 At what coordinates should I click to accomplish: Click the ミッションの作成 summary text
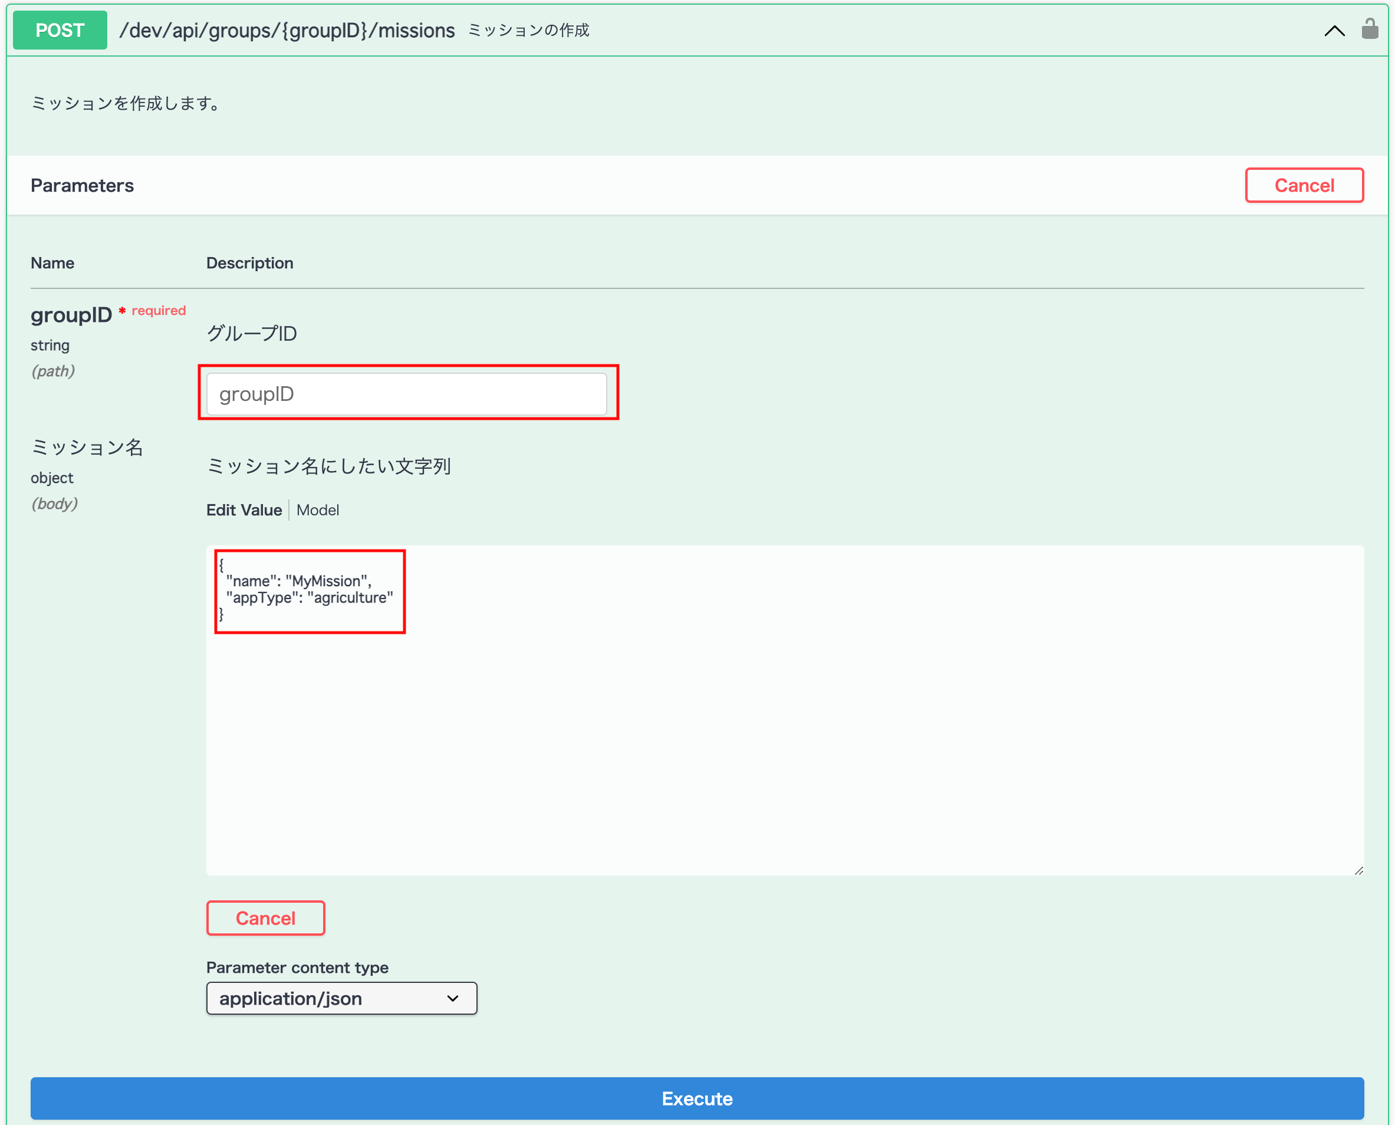click(528, 31)
